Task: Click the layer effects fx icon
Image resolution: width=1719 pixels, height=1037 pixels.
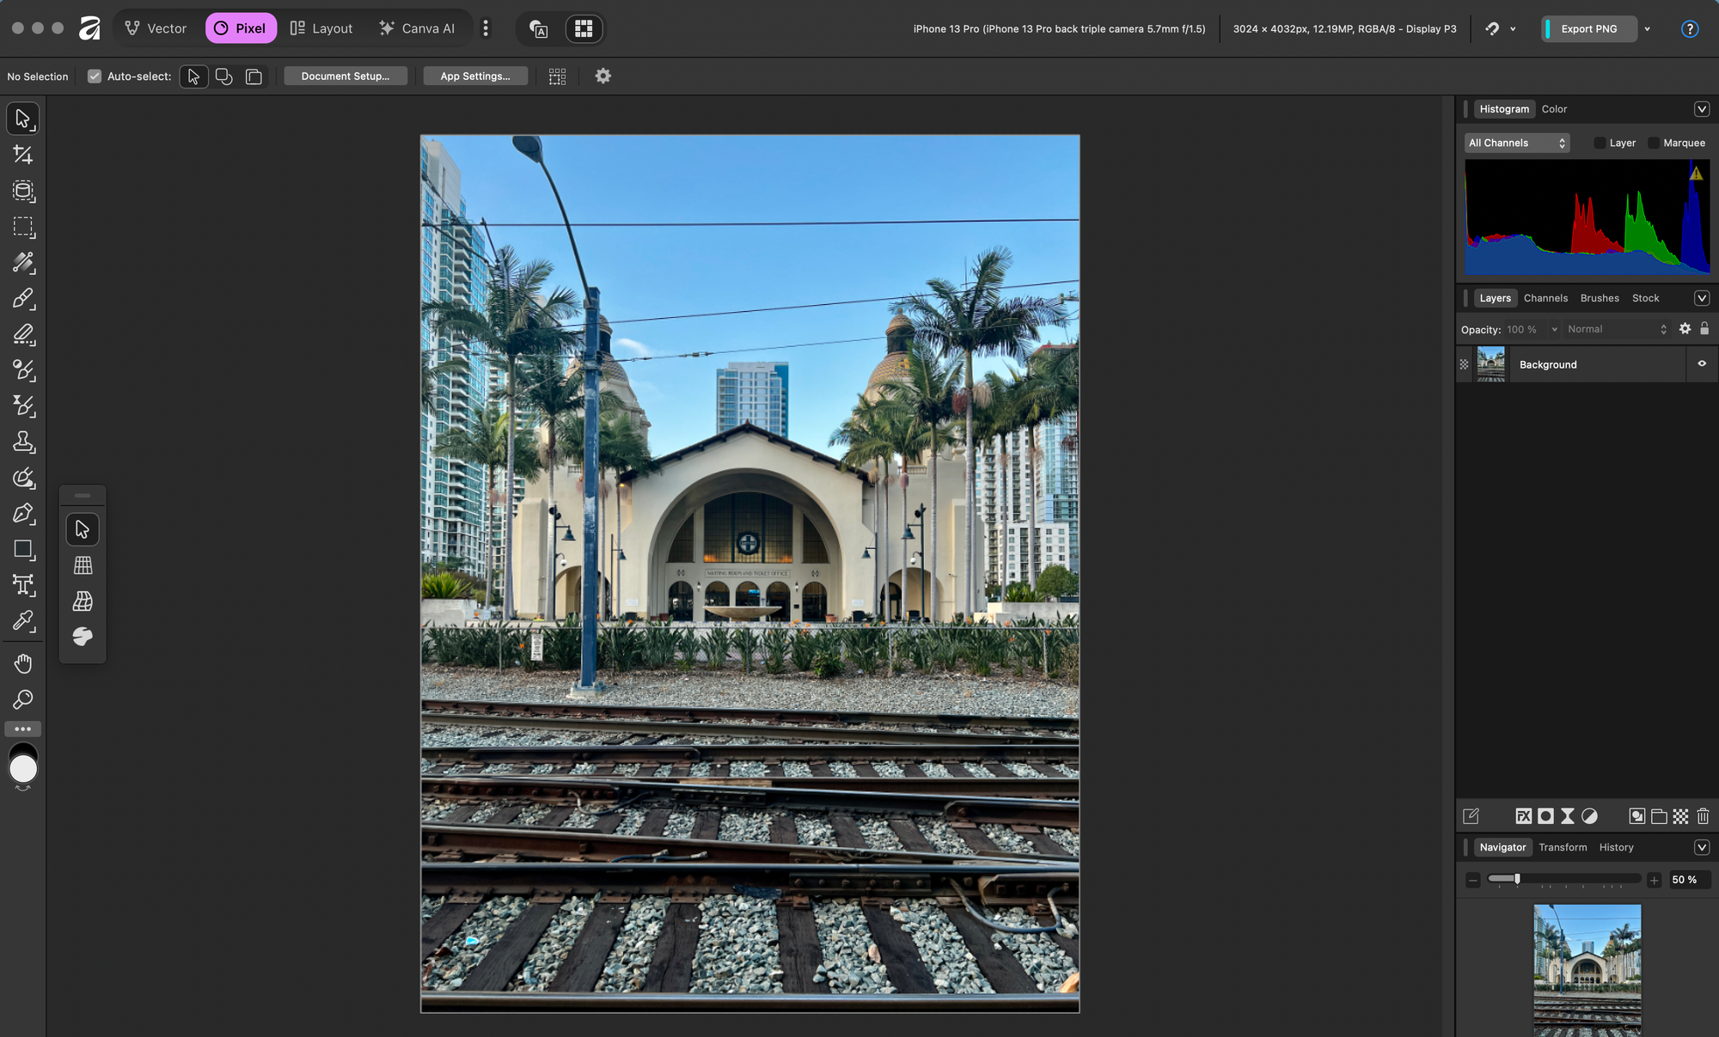Action: pos(1523,816)
